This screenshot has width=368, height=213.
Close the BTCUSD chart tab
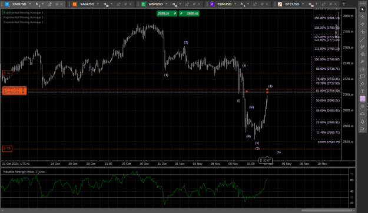click(x=336, y=4)
